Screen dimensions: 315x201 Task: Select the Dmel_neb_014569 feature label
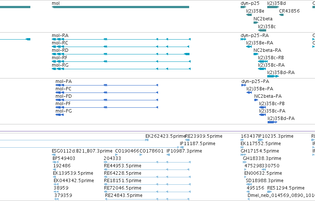click(x=281, y=196)
